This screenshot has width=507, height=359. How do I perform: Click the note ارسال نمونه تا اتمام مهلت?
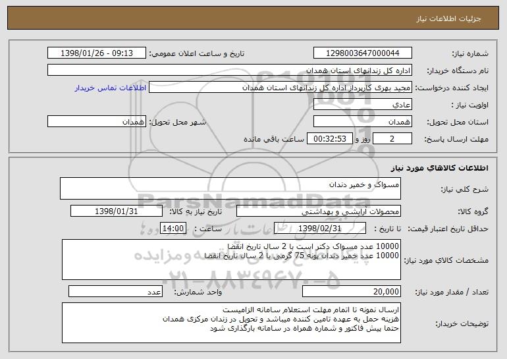click(311, 310)
